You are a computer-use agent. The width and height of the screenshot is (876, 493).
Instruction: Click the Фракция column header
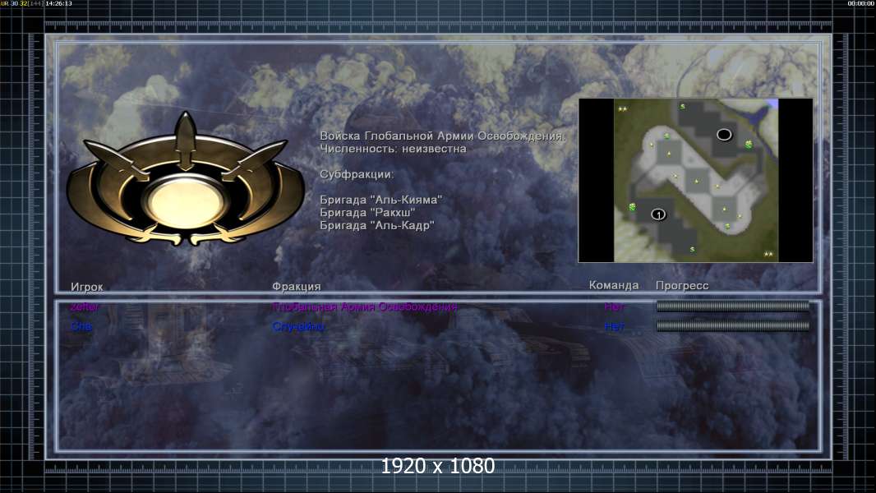pyautogui.click(x=296, y=287)
